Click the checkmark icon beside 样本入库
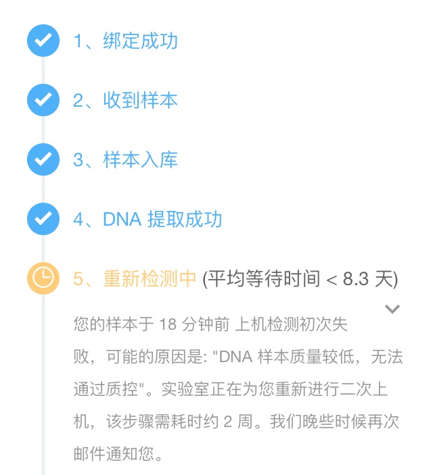Viewport: 433px width, 475px height. [43, 159]
